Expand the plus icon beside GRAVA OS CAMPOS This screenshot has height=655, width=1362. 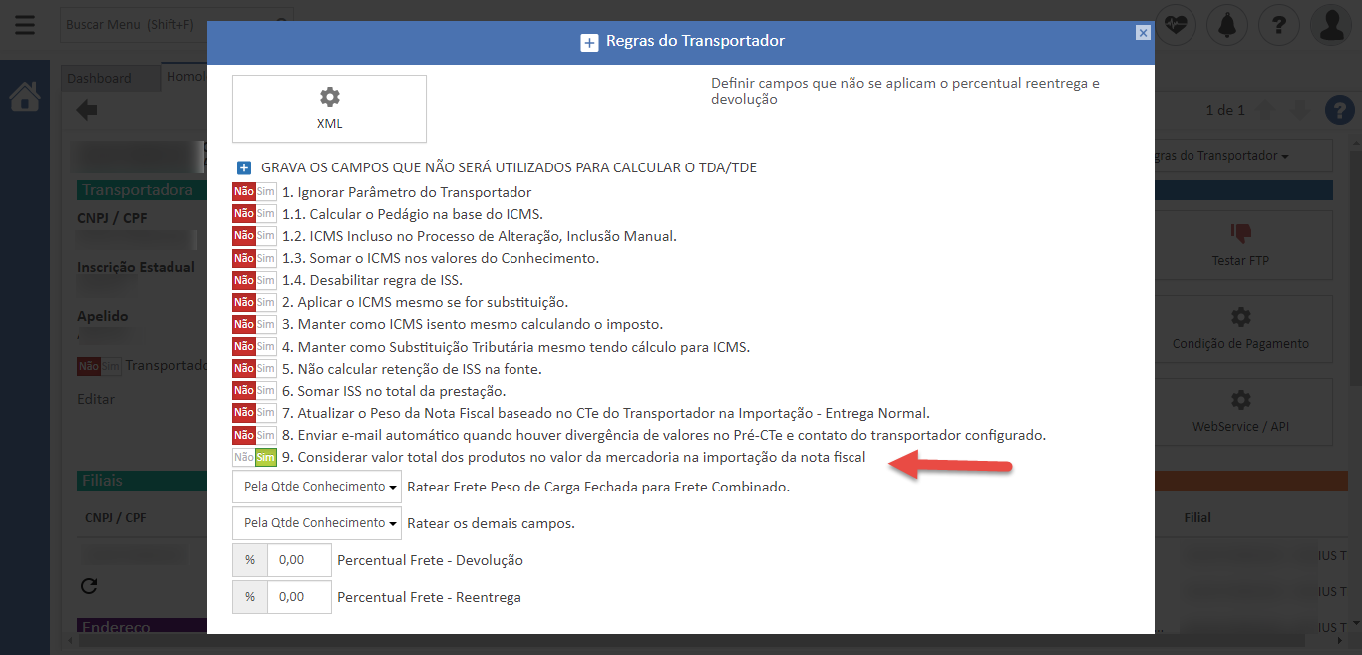click(244, 168)
